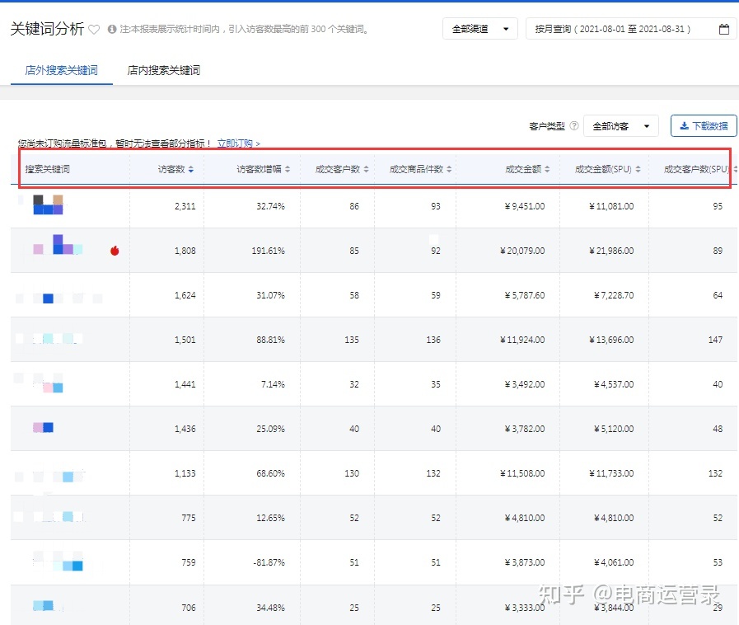
Task: Click the SPU amount ¥11,081.00
Action: tap(611, 206)
